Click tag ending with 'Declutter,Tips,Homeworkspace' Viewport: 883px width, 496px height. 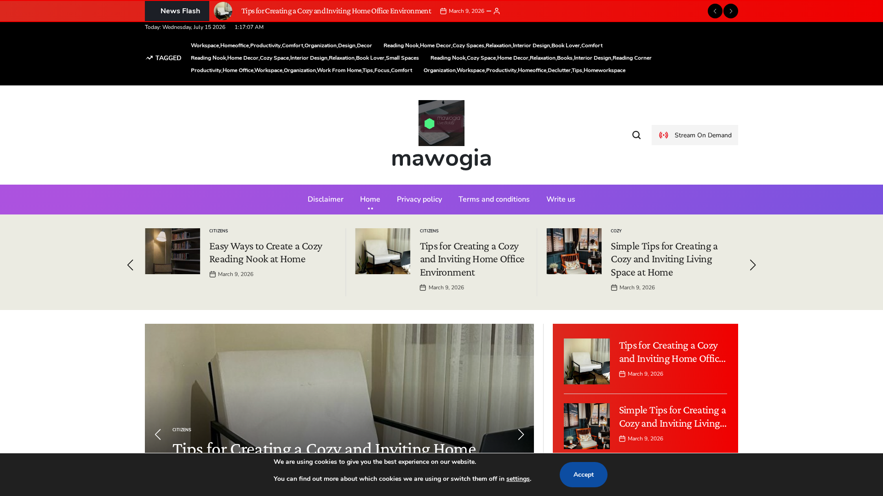tap(524, 70)
